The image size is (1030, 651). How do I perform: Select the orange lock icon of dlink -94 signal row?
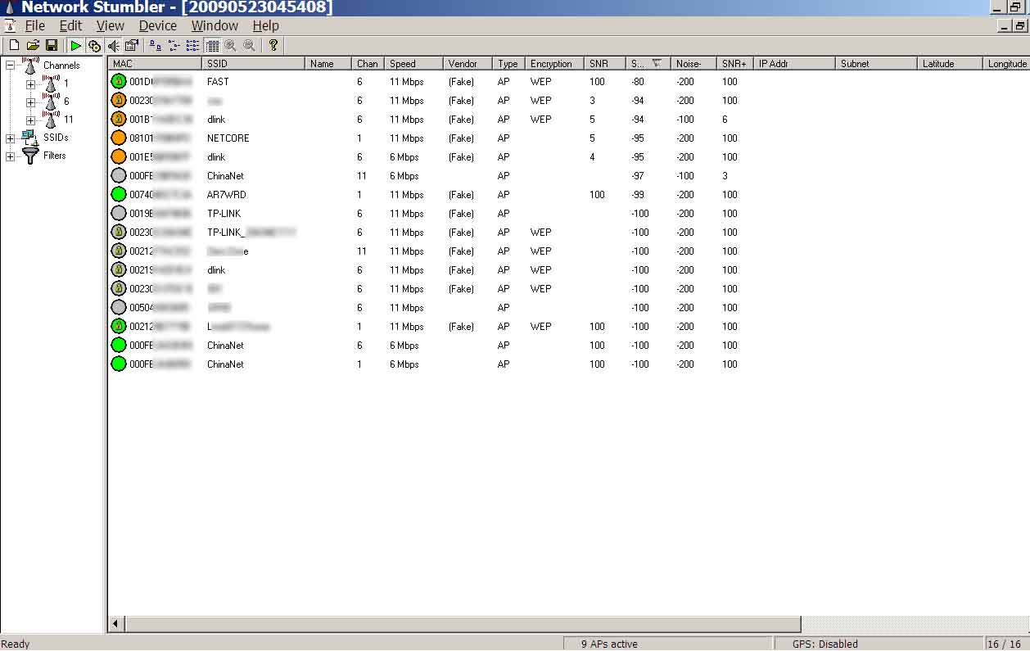tap(119, 119)
